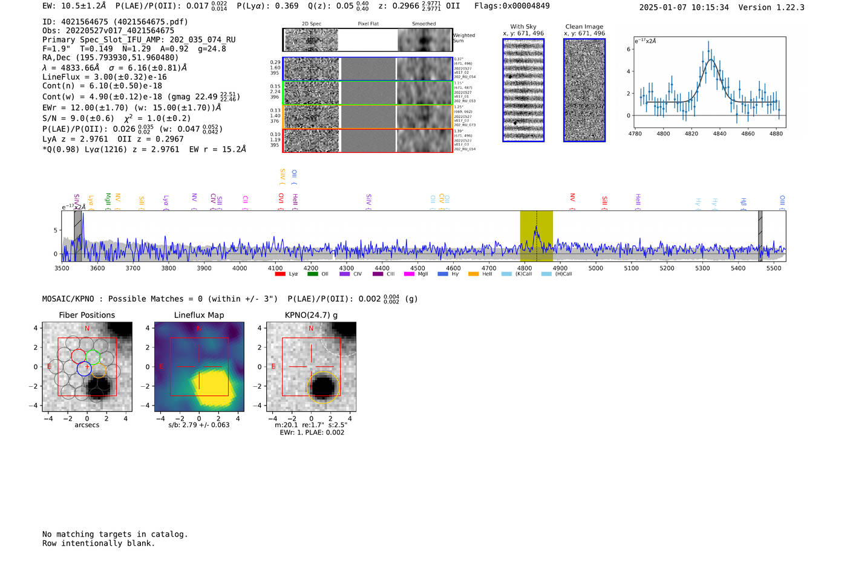The height and width of the screenshot is (576, 847).
Task: Click the m:20.1 re:1.7" s:2.5" caption
Action: (311, 425)
